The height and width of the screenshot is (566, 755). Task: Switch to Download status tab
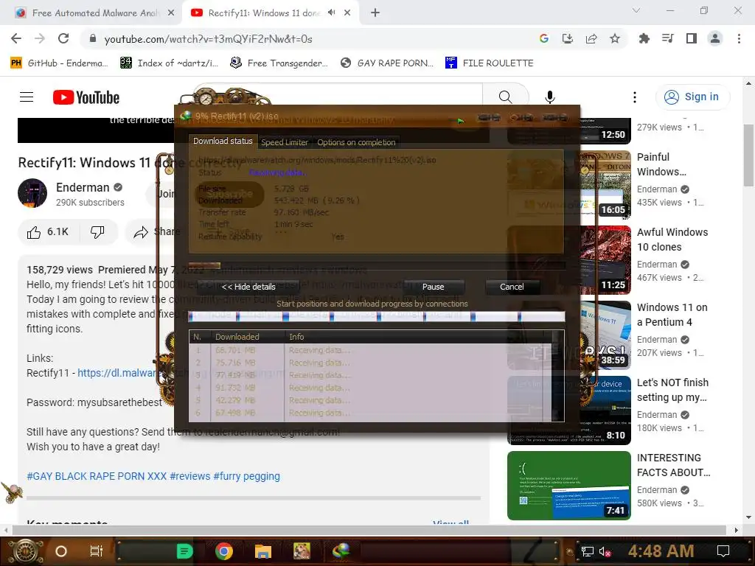click(223, 141)
